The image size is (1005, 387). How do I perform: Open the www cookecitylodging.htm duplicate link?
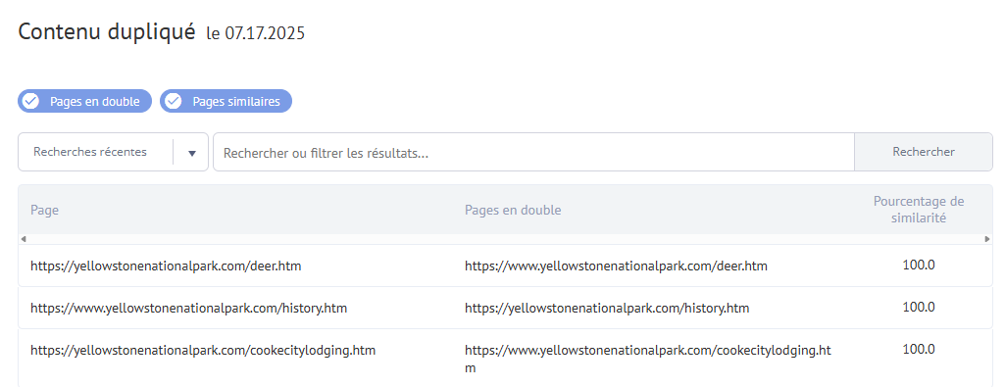pyautogui.click(x=648, y=360)
